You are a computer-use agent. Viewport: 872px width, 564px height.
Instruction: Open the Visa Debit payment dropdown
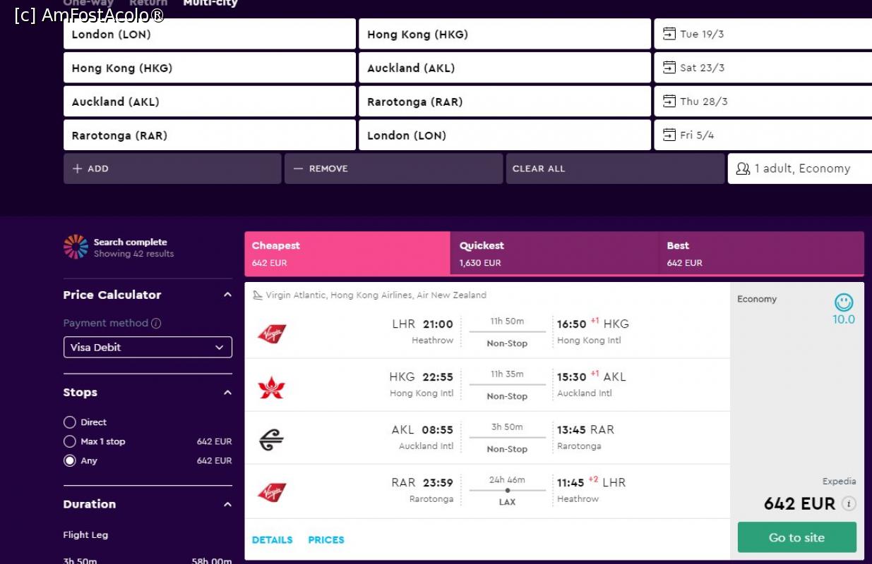coord(148,347)
